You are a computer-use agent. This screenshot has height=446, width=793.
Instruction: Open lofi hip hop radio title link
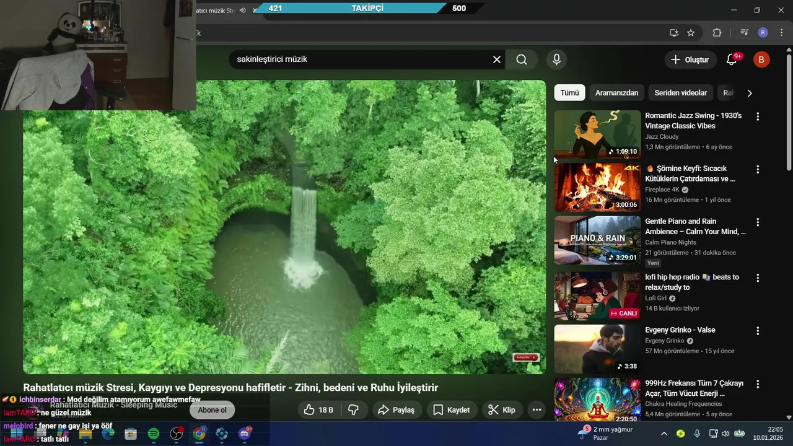coord(692,282)
